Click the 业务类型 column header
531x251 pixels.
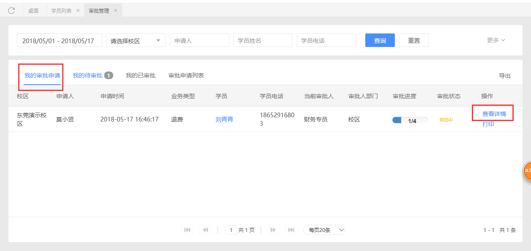coord(183,96)
